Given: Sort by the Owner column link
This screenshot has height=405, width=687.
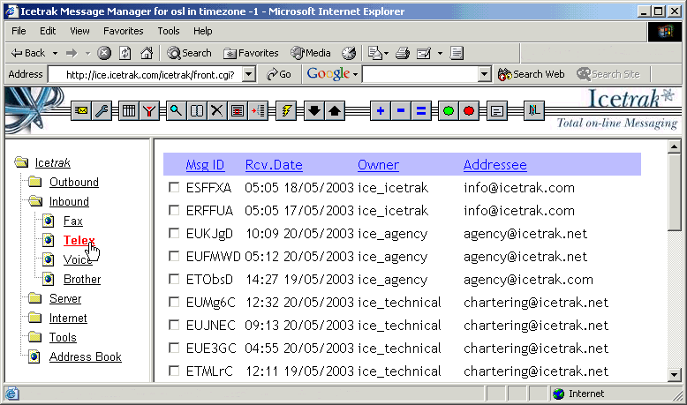Looking at the screenshot, I should coord(378,165).
